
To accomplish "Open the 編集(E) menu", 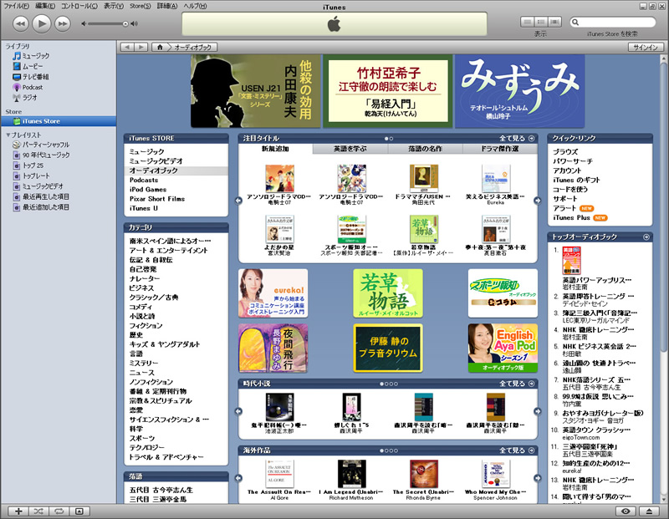I will click(x=45, y=6).
